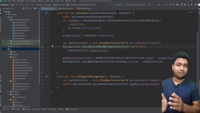
Task: Collapse the menu folder in res
Action: point(8,81)
